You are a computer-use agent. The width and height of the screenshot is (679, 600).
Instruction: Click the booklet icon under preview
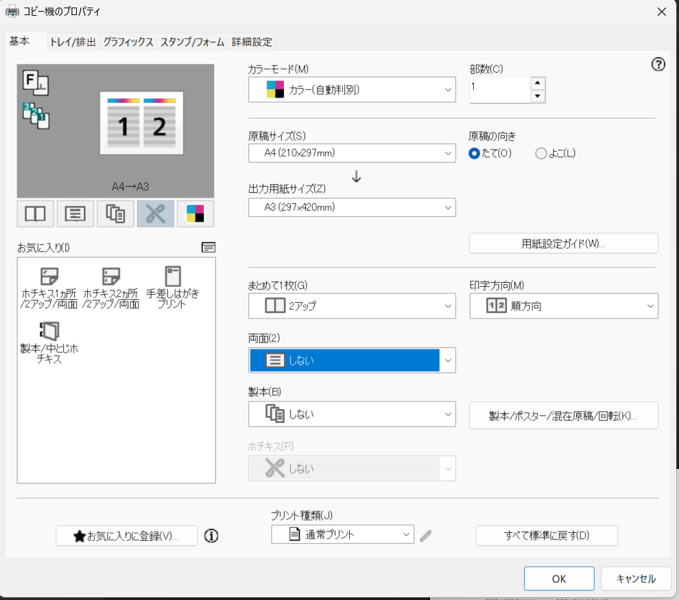[115, 214]
